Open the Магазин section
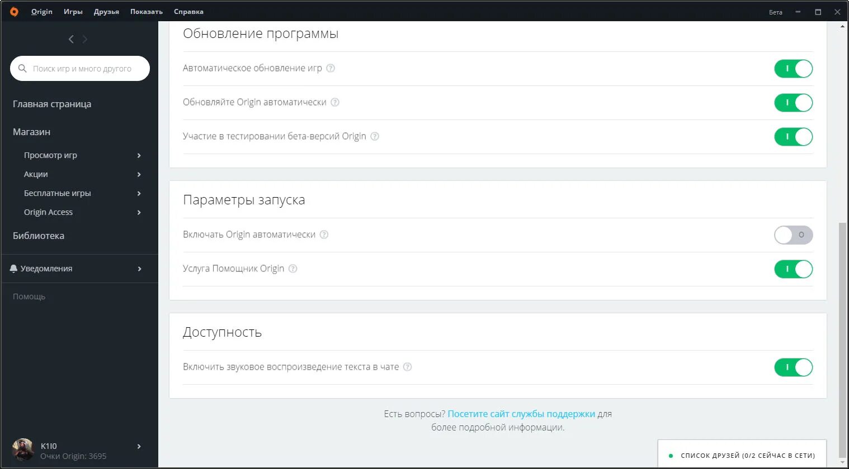Image resolution: width=849 pixels, height=469 pixels. pyautogui.click(x=31, y=132)
